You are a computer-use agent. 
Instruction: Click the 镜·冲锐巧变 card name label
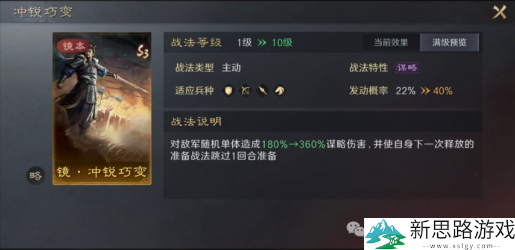point(102,172)
